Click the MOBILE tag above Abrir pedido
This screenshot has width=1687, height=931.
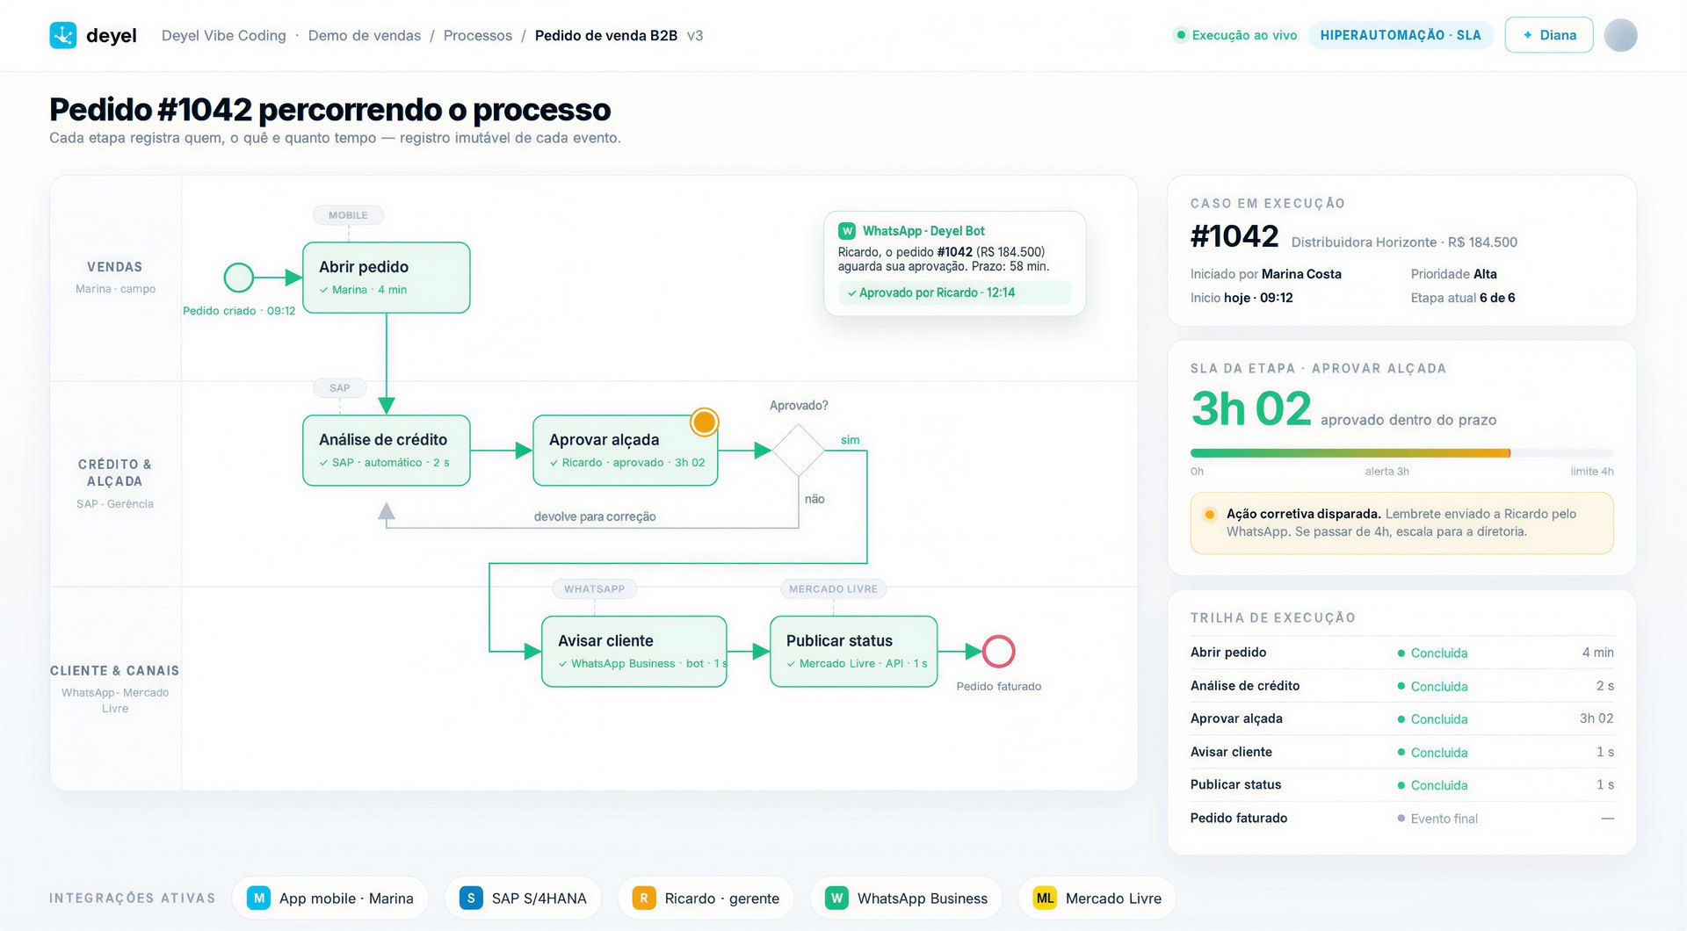pos(349,215)
